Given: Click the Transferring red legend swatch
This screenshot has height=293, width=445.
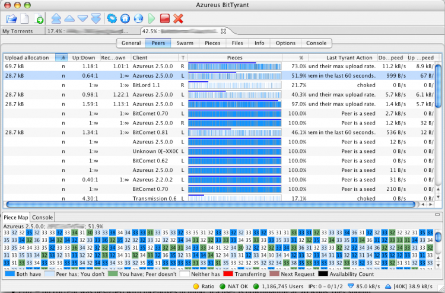Looking at the screenshot, I should point(228,274).
